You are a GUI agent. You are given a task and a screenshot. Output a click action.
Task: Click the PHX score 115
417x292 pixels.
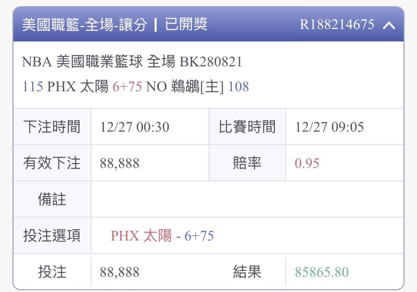click(x=32, y=87)
